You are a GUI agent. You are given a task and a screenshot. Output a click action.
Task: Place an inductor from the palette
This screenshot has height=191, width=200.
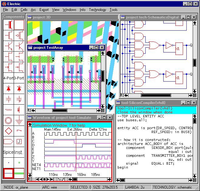pyautogui.click(x=19, y=110)
